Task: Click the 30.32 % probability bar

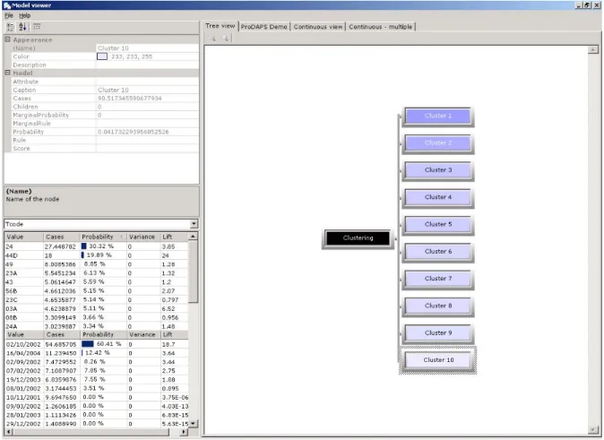Action: [83, 246]
